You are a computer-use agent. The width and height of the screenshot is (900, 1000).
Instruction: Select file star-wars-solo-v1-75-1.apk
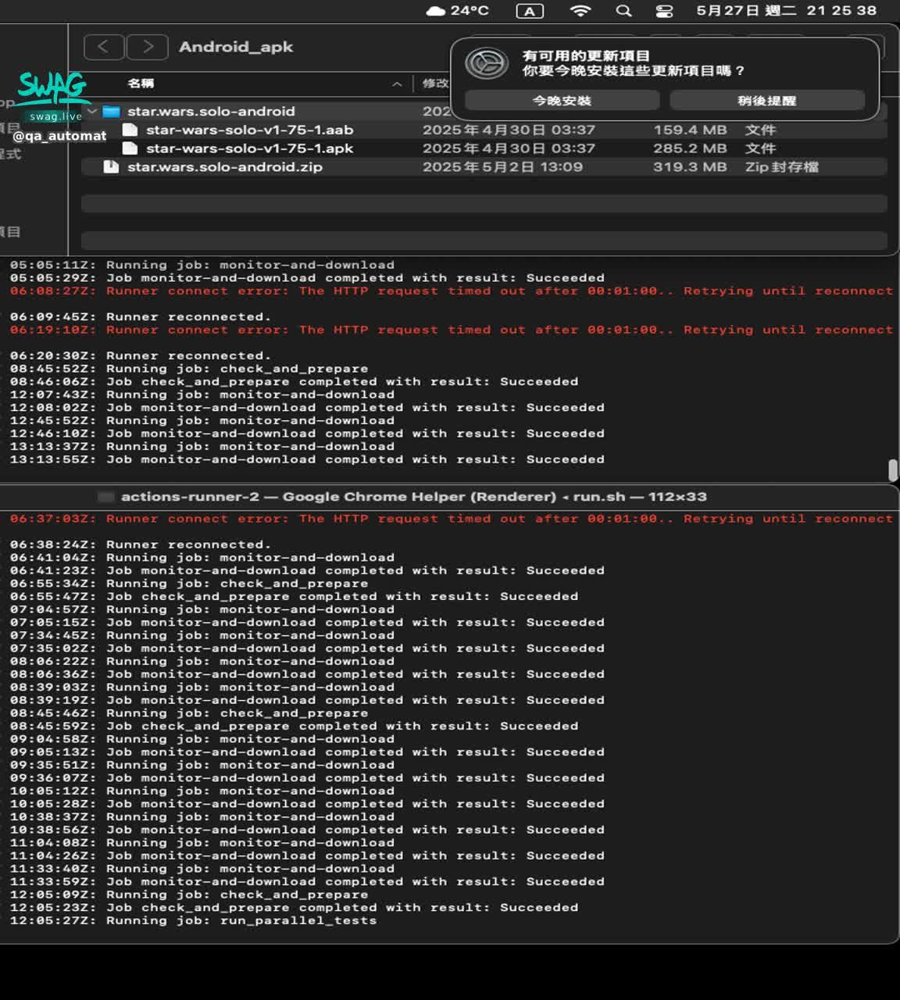(250, 148)
